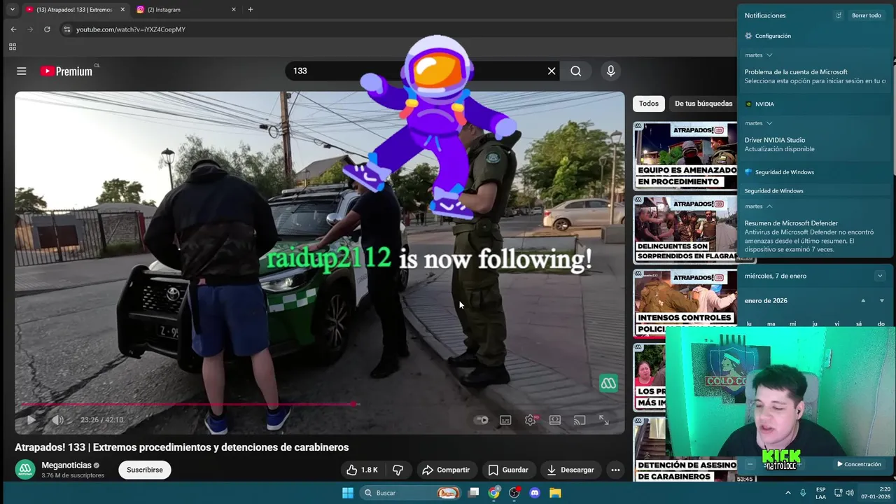Open the YouTube hamburger guide menu
The height and width of the screenshot is (504, 896).
tap(22, 71)
